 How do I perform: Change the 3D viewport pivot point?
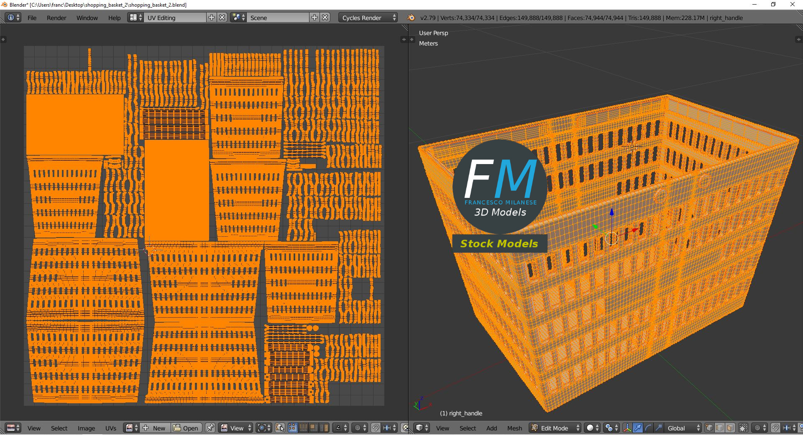point(611,428)
